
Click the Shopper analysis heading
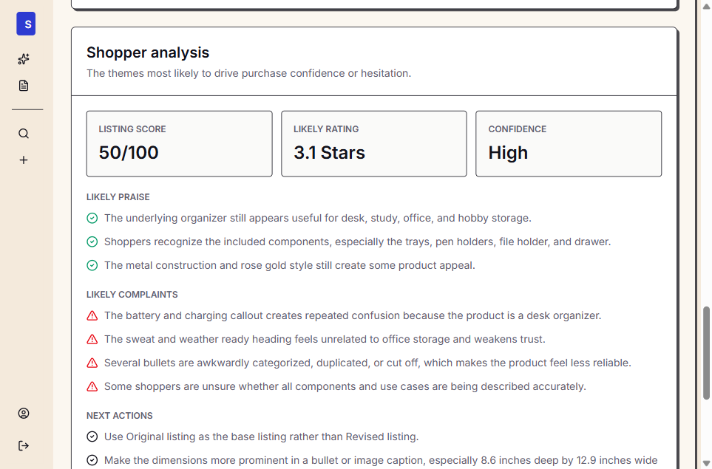(x=148, y=52)
